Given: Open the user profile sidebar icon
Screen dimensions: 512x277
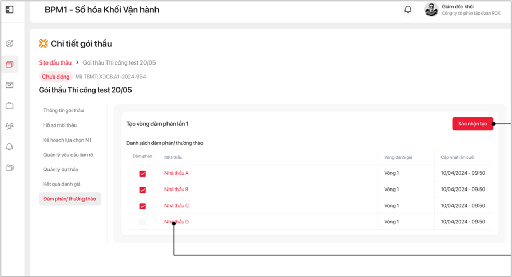Looking at the screenshot, I should pos(9,44).
